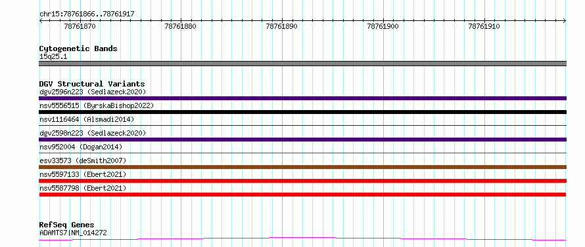Click the thin purple line for nsv1116464

[x=302, y=125]
